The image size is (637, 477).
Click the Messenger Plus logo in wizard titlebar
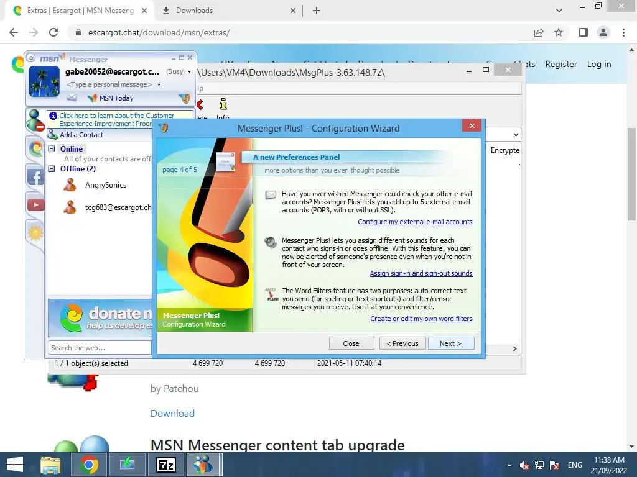pyautogui.click(x=164, y=128)
